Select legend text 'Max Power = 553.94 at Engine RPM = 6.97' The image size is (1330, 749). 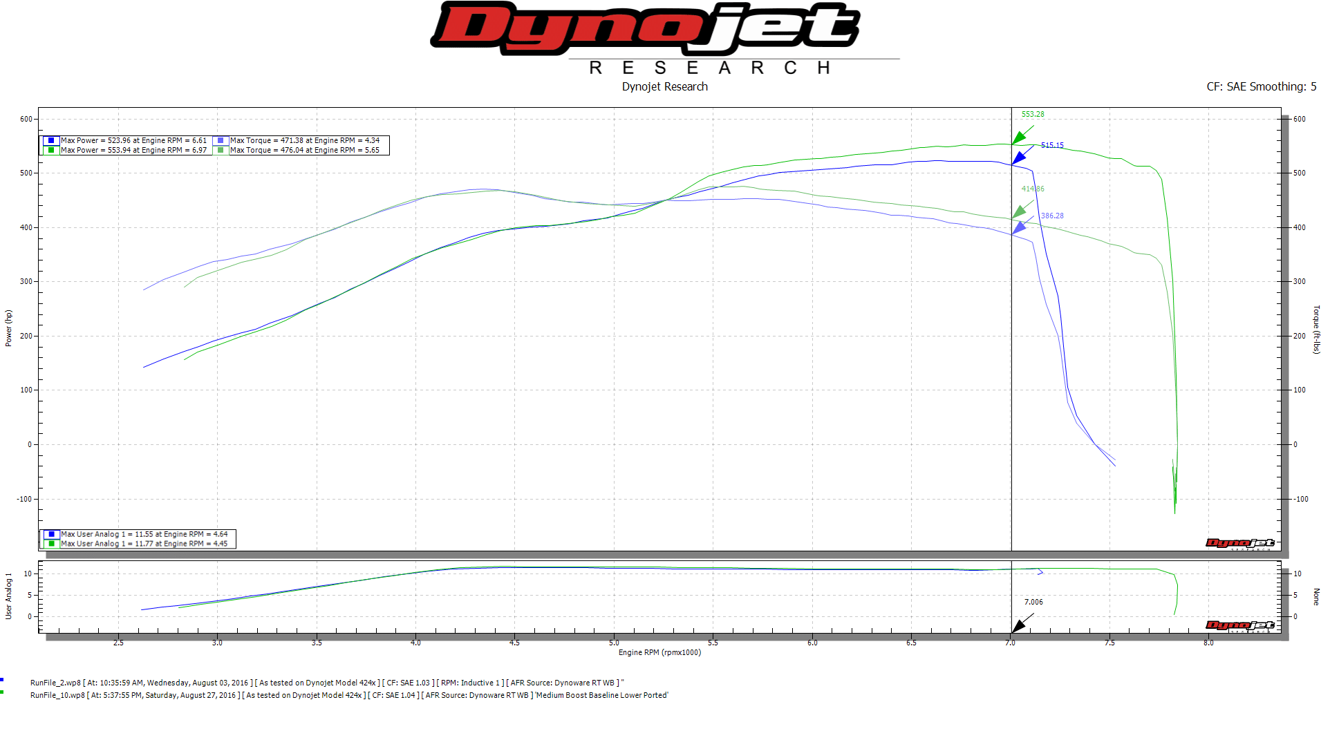coord(133,150)
